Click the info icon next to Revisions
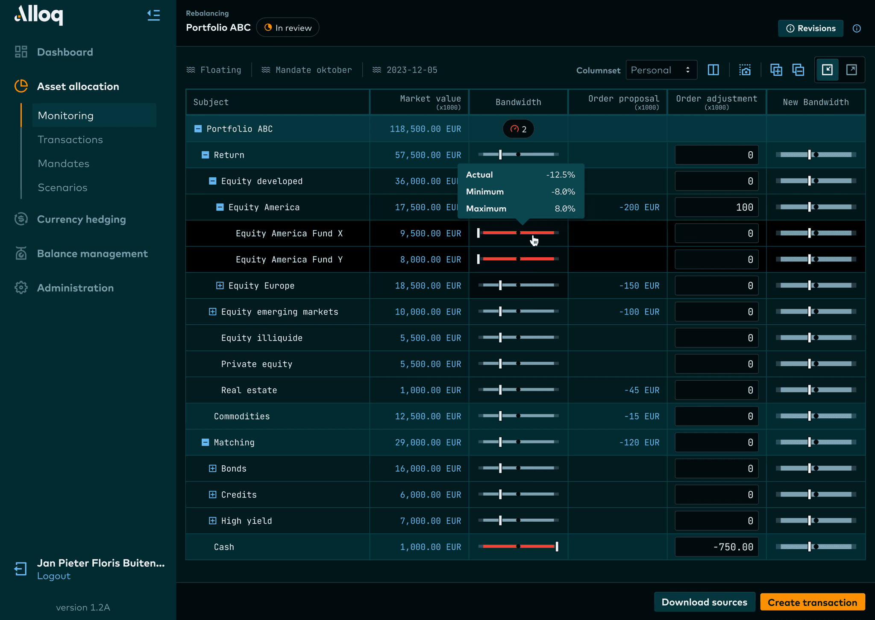 coord(857,28)
